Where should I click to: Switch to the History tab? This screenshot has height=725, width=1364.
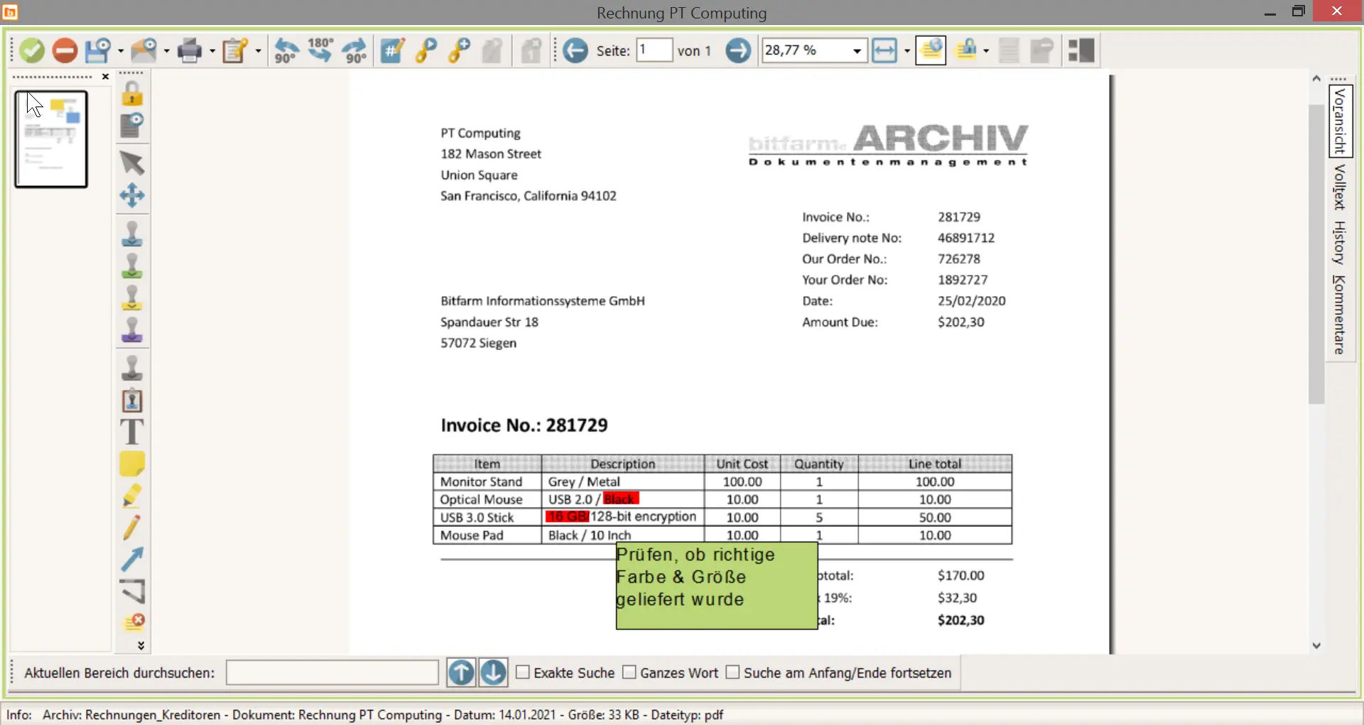point(1341,242)
